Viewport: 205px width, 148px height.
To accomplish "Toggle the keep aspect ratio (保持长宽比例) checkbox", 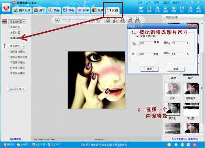I will tap(138, 36).
